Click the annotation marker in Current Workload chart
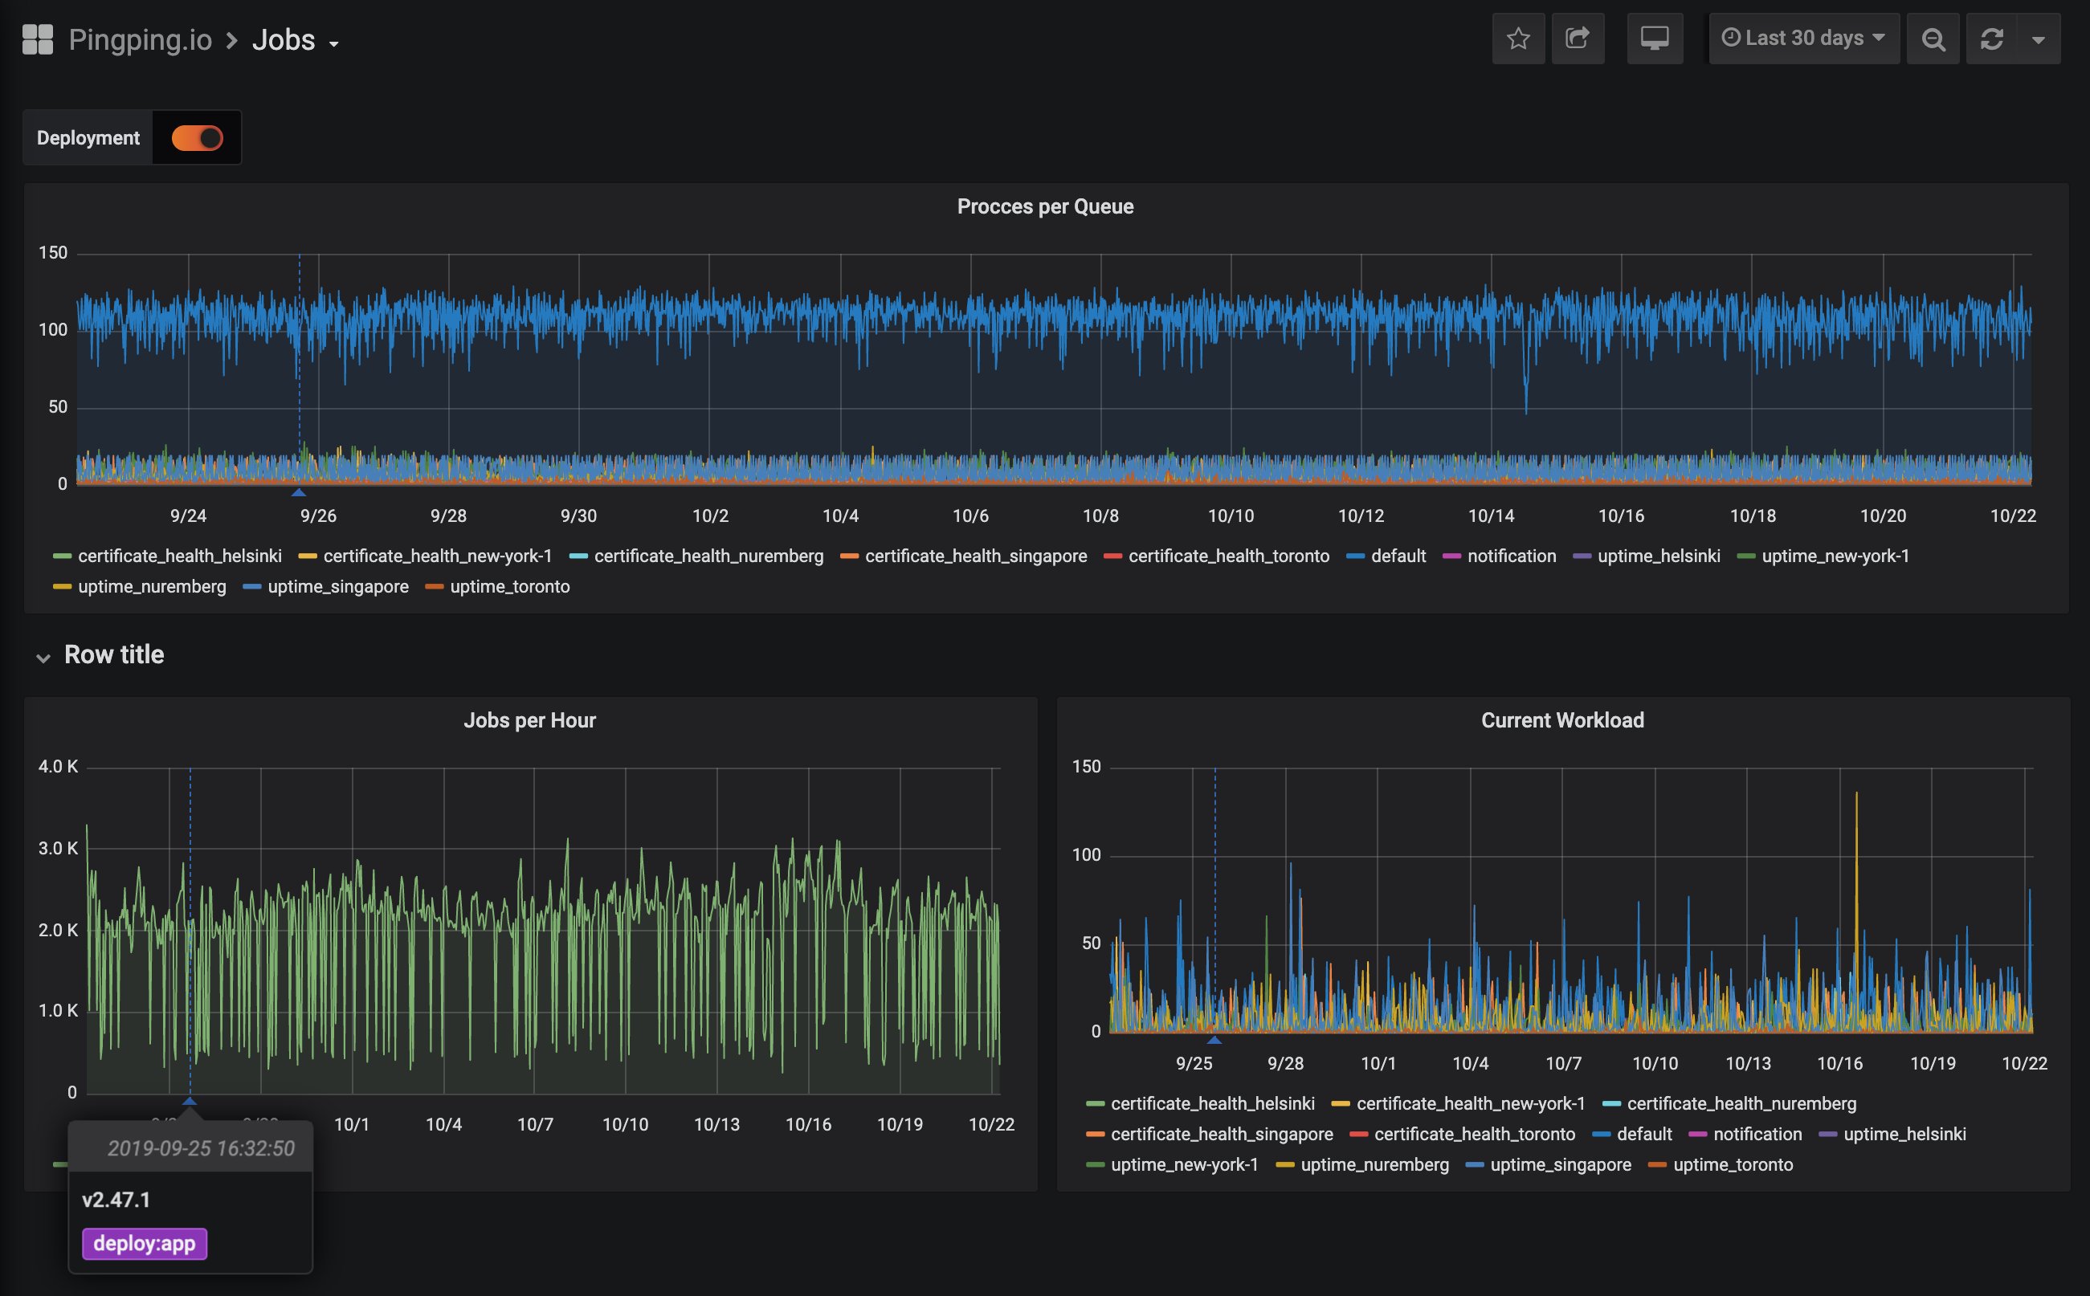Screen dimensions: 2090x1296 click(x=1214, y=1041)
